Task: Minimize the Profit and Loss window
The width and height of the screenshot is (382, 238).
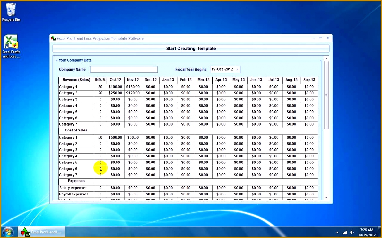Action: [x=314, y=38]
